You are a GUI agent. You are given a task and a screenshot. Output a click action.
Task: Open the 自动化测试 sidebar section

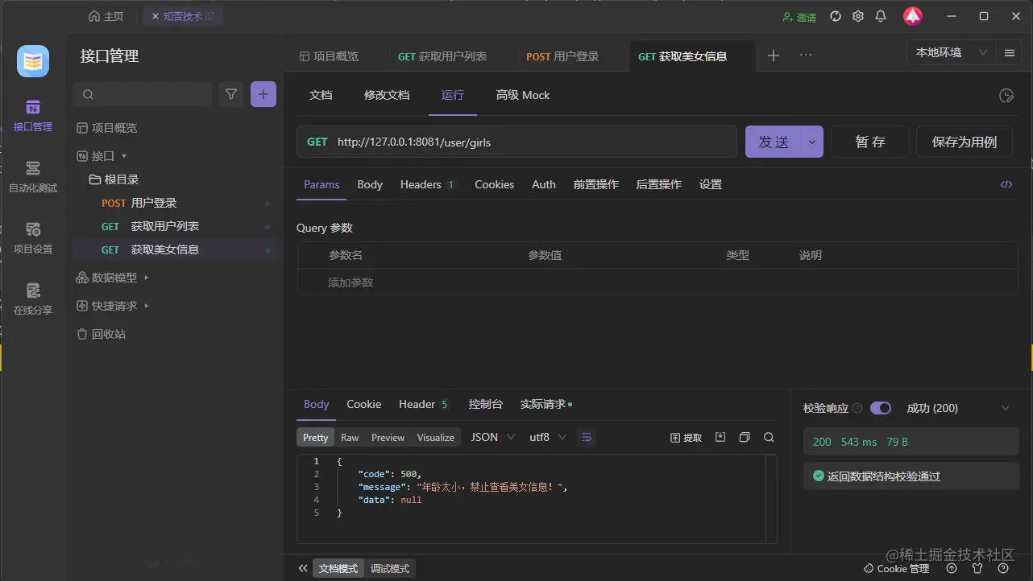[x=33, y=177]
